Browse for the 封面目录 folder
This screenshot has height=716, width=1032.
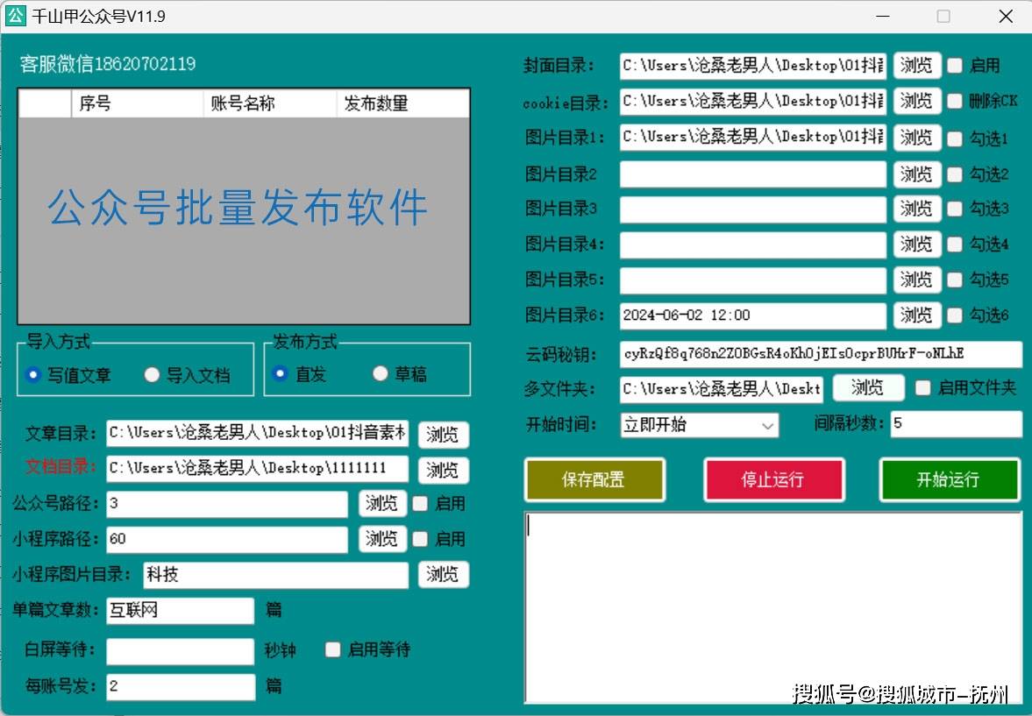pyautogui.click(x=917, y=65)
